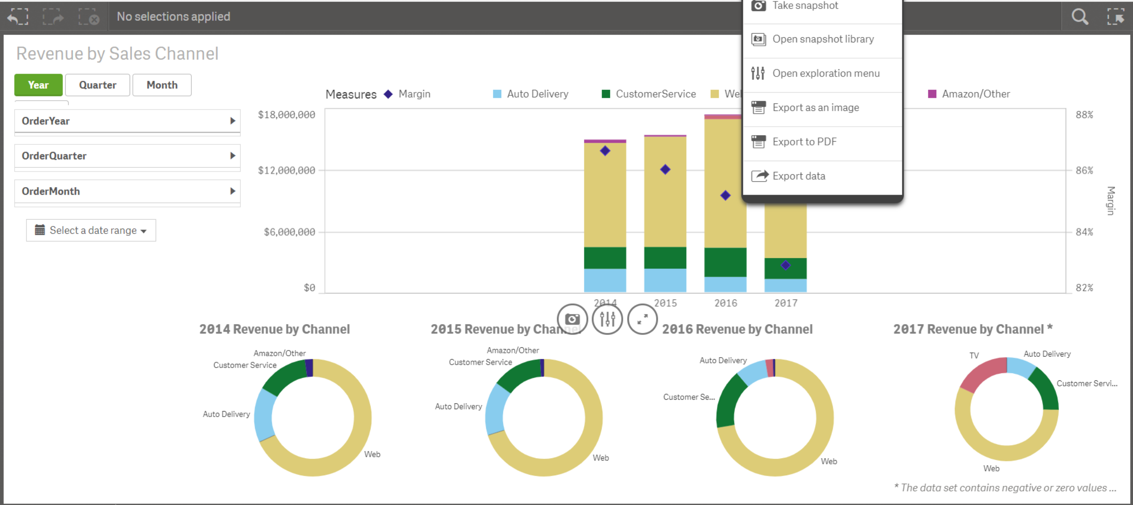1133x505 pixels.
Task: Click $12,000,000 axis label
Action: pyautogui.click(x=287, y=171)
